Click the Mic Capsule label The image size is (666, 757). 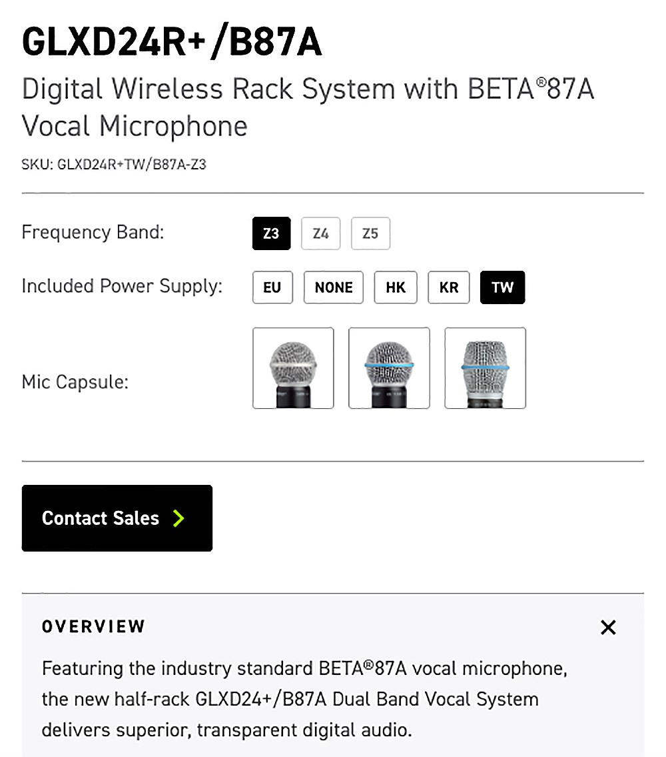point(75,382)
